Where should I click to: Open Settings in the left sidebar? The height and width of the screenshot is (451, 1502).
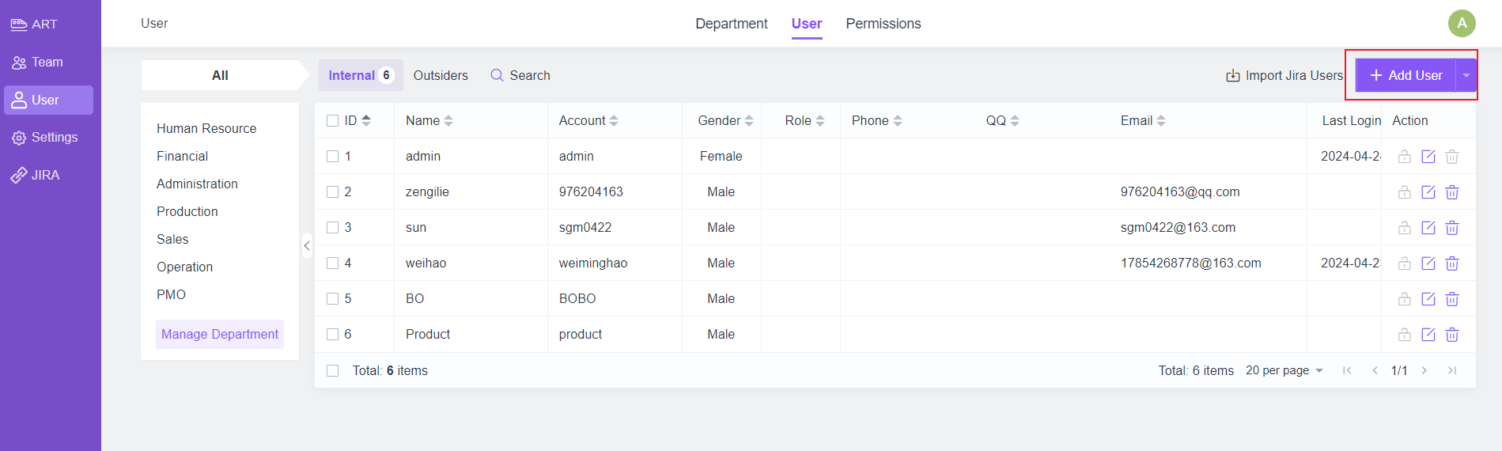pyautogui.click(x=48, y=138)
